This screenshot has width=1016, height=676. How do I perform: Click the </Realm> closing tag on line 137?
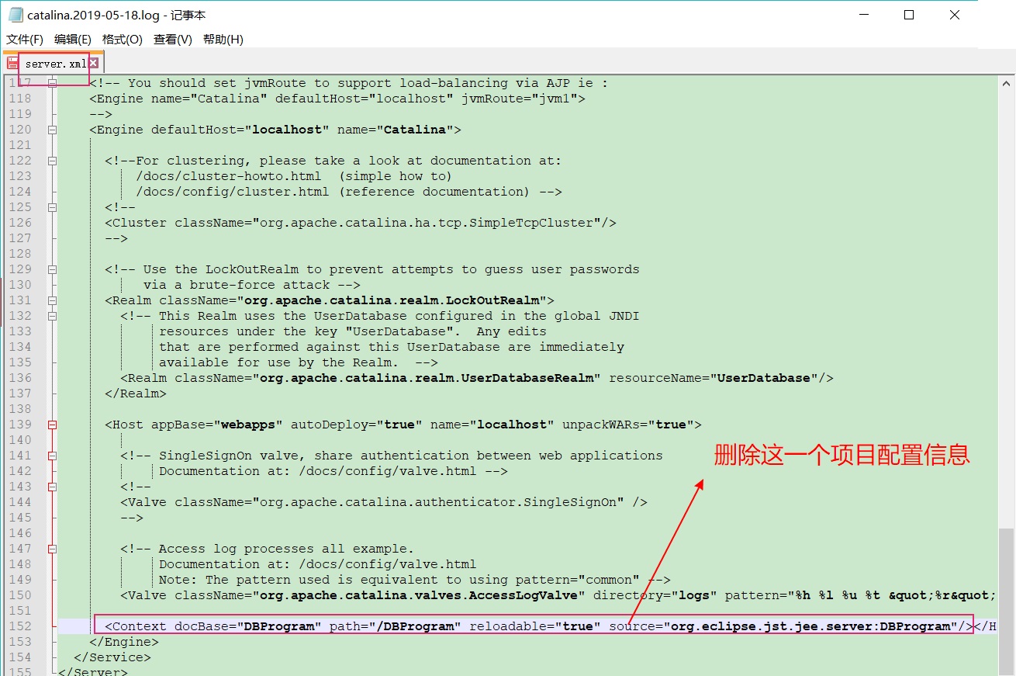click(x=136, y=393)
